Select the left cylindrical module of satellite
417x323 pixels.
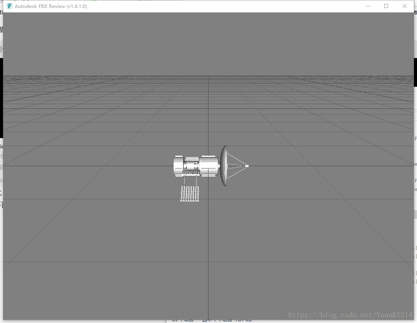click(x=178, y=166)
